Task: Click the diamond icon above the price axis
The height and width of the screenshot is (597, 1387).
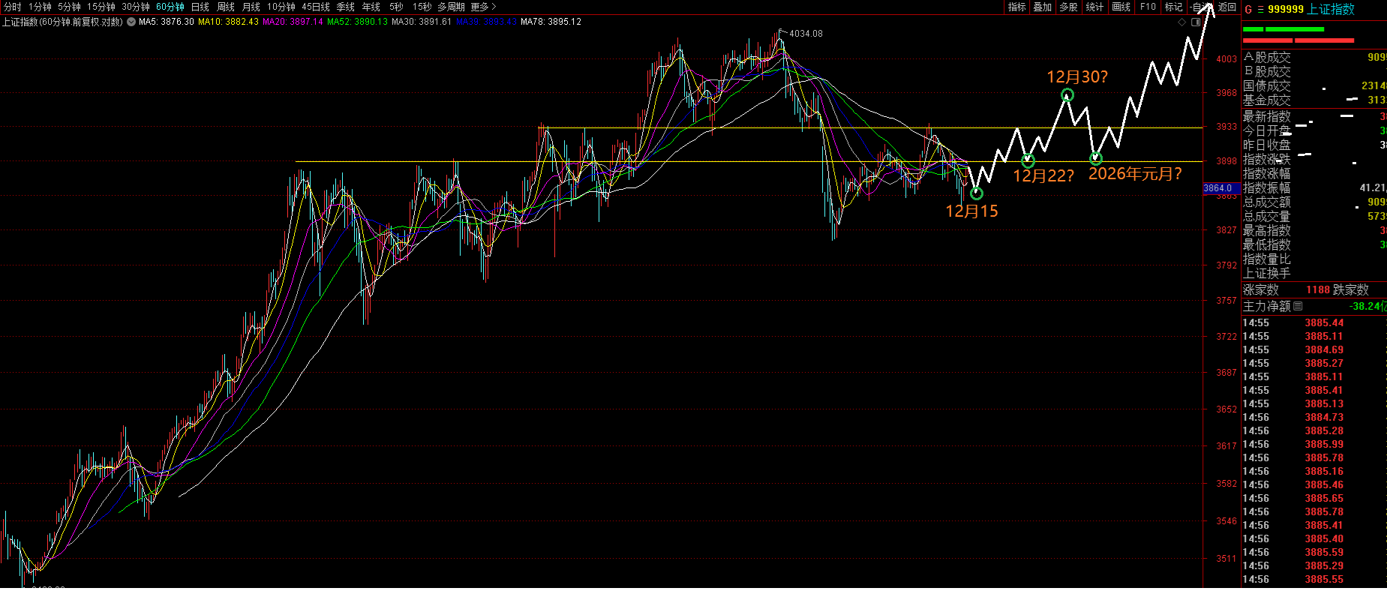Action: [1182, 22]
